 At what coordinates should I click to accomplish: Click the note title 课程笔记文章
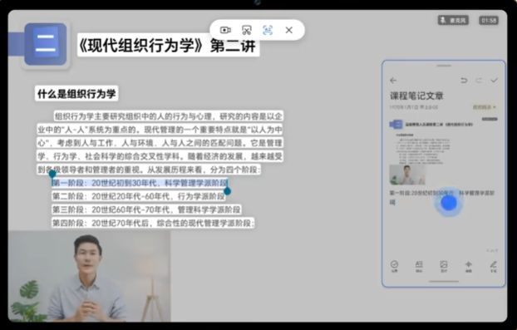pos(416,96)
